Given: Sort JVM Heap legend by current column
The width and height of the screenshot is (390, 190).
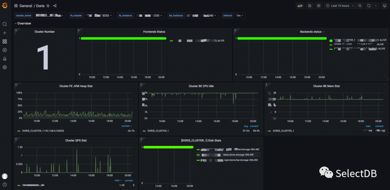Looking at the screenshot, I should [x=127, y=126].
